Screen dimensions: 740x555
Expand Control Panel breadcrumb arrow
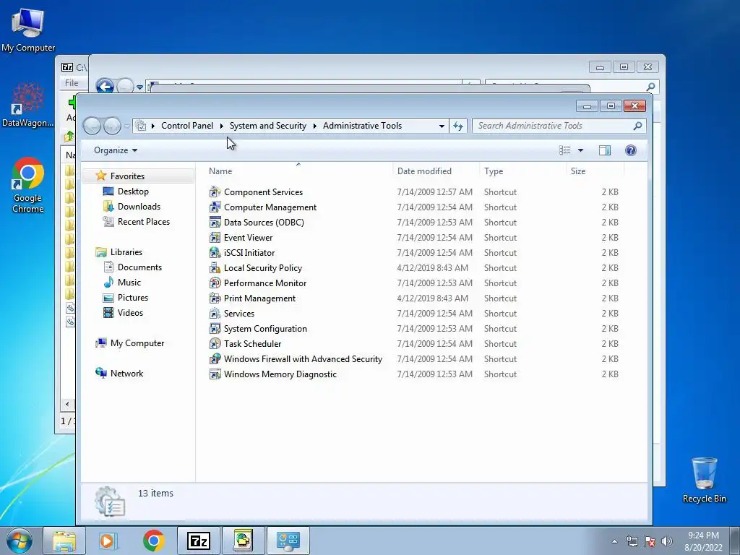pyautogui.click(x=221, y=126)
